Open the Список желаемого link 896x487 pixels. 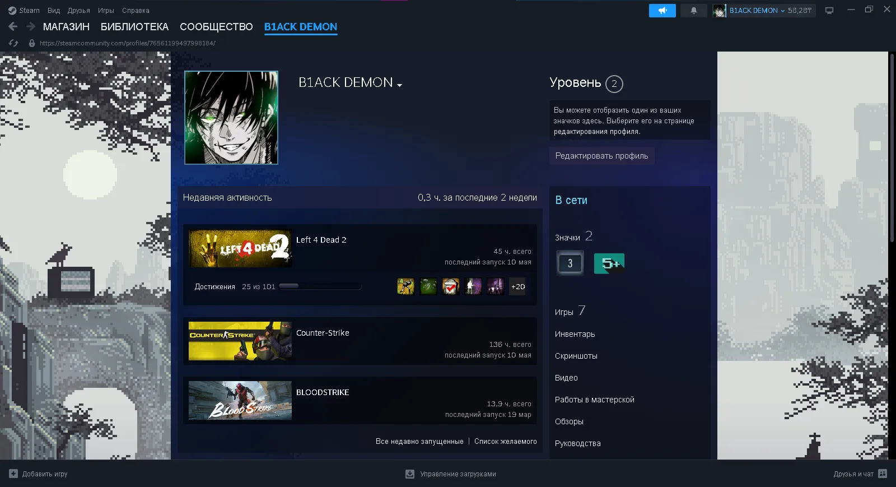[x=506, y=442]
